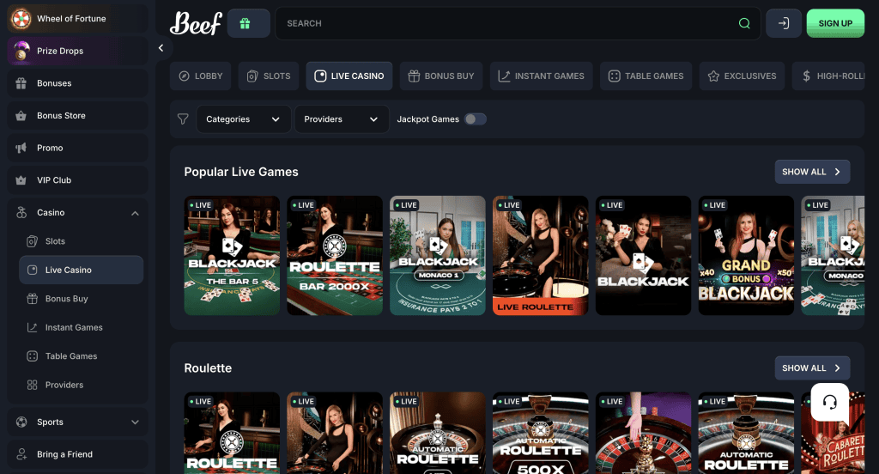Click the search magnifier icon
The image size is (879, 474).
[x=744, y=23]
